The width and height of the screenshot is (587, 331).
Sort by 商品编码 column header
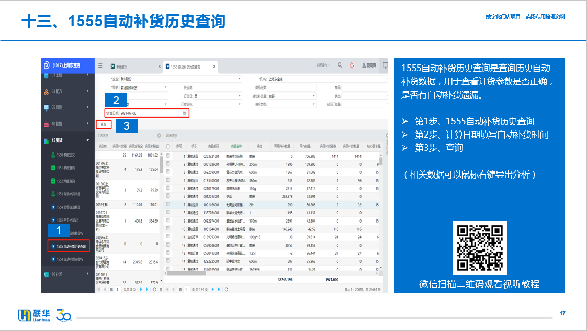213,146
